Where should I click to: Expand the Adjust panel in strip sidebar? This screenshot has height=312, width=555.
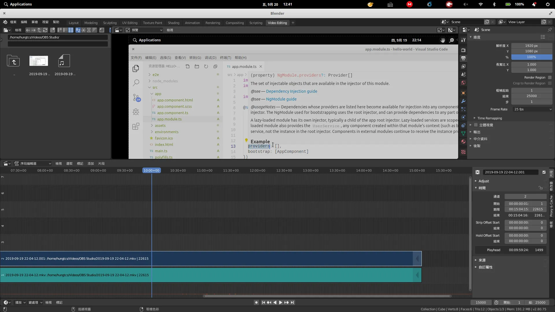click(x=483, y=181)
